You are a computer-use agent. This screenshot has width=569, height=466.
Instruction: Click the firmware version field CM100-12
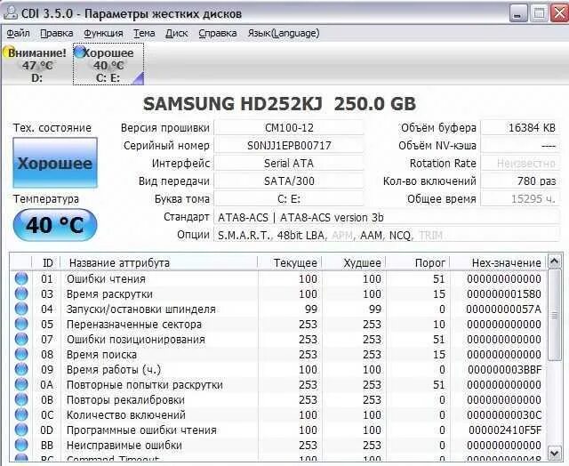(x=289, y=128)
